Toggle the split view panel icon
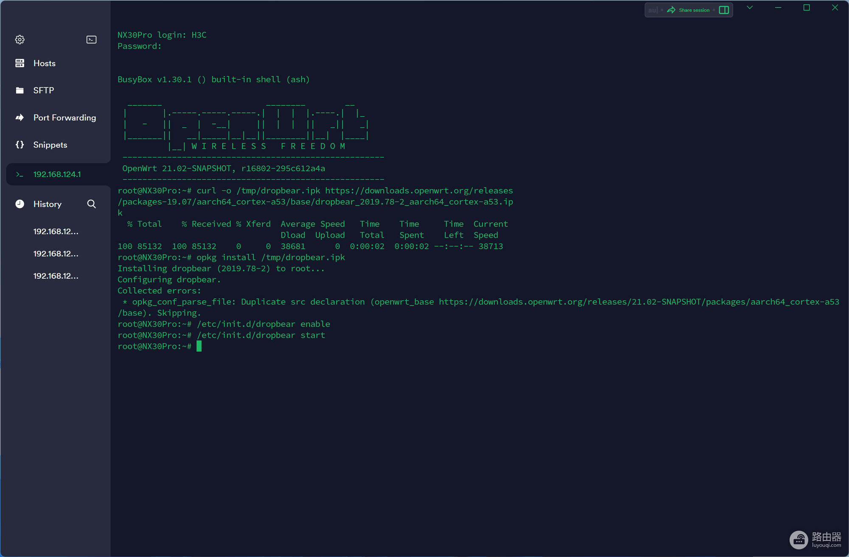Screen dimensions: 849x557 point(724,10)
